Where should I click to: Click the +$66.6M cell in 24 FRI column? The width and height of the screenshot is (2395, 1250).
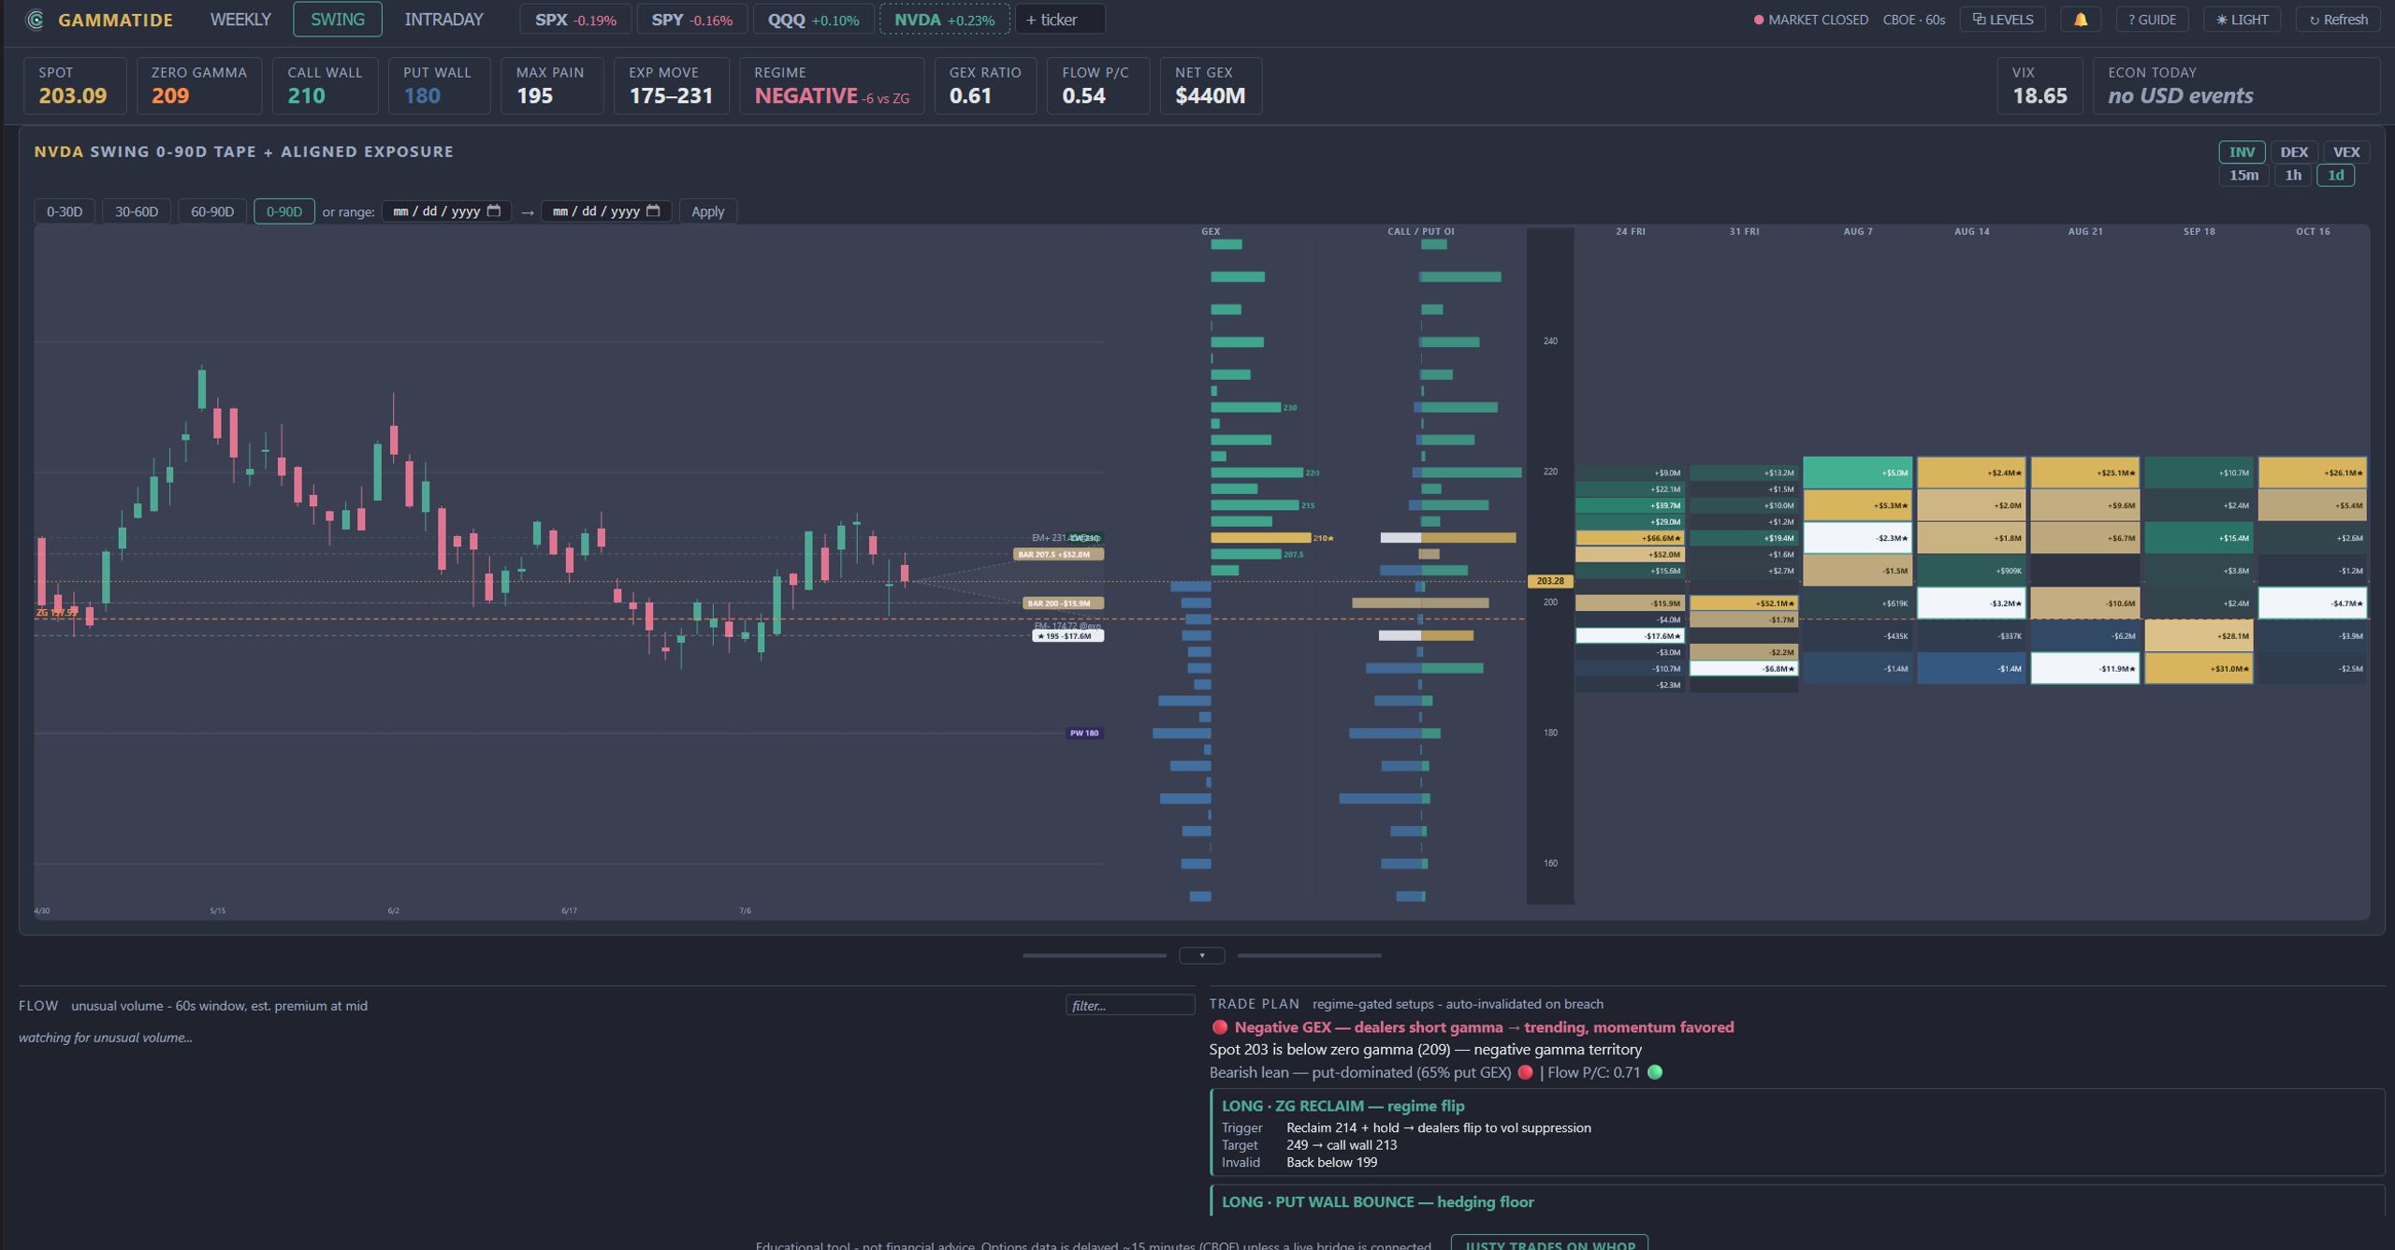coord(1630,538)
